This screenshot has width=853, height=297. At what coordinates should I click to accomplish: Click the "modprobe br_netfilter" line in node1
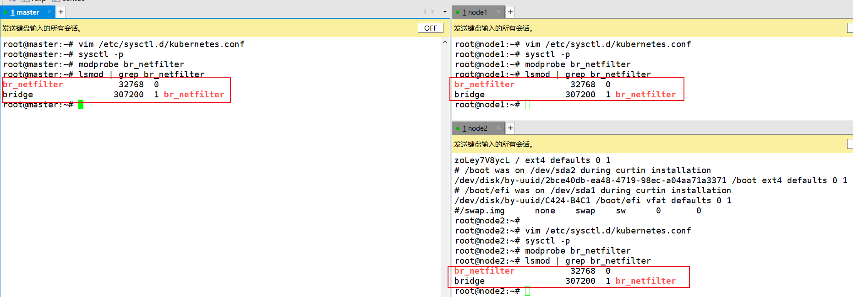click(542, 64)
